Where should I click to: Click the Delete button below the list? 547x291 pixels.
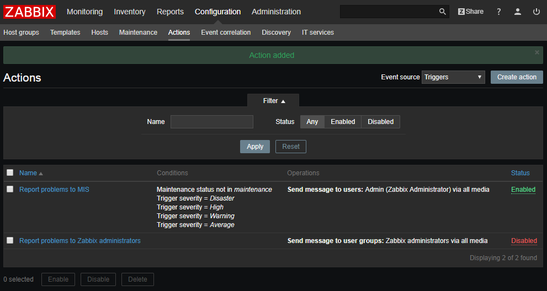(137, 279)
